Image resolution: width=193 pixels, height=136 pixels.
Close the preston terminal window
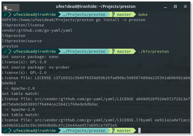185,6
